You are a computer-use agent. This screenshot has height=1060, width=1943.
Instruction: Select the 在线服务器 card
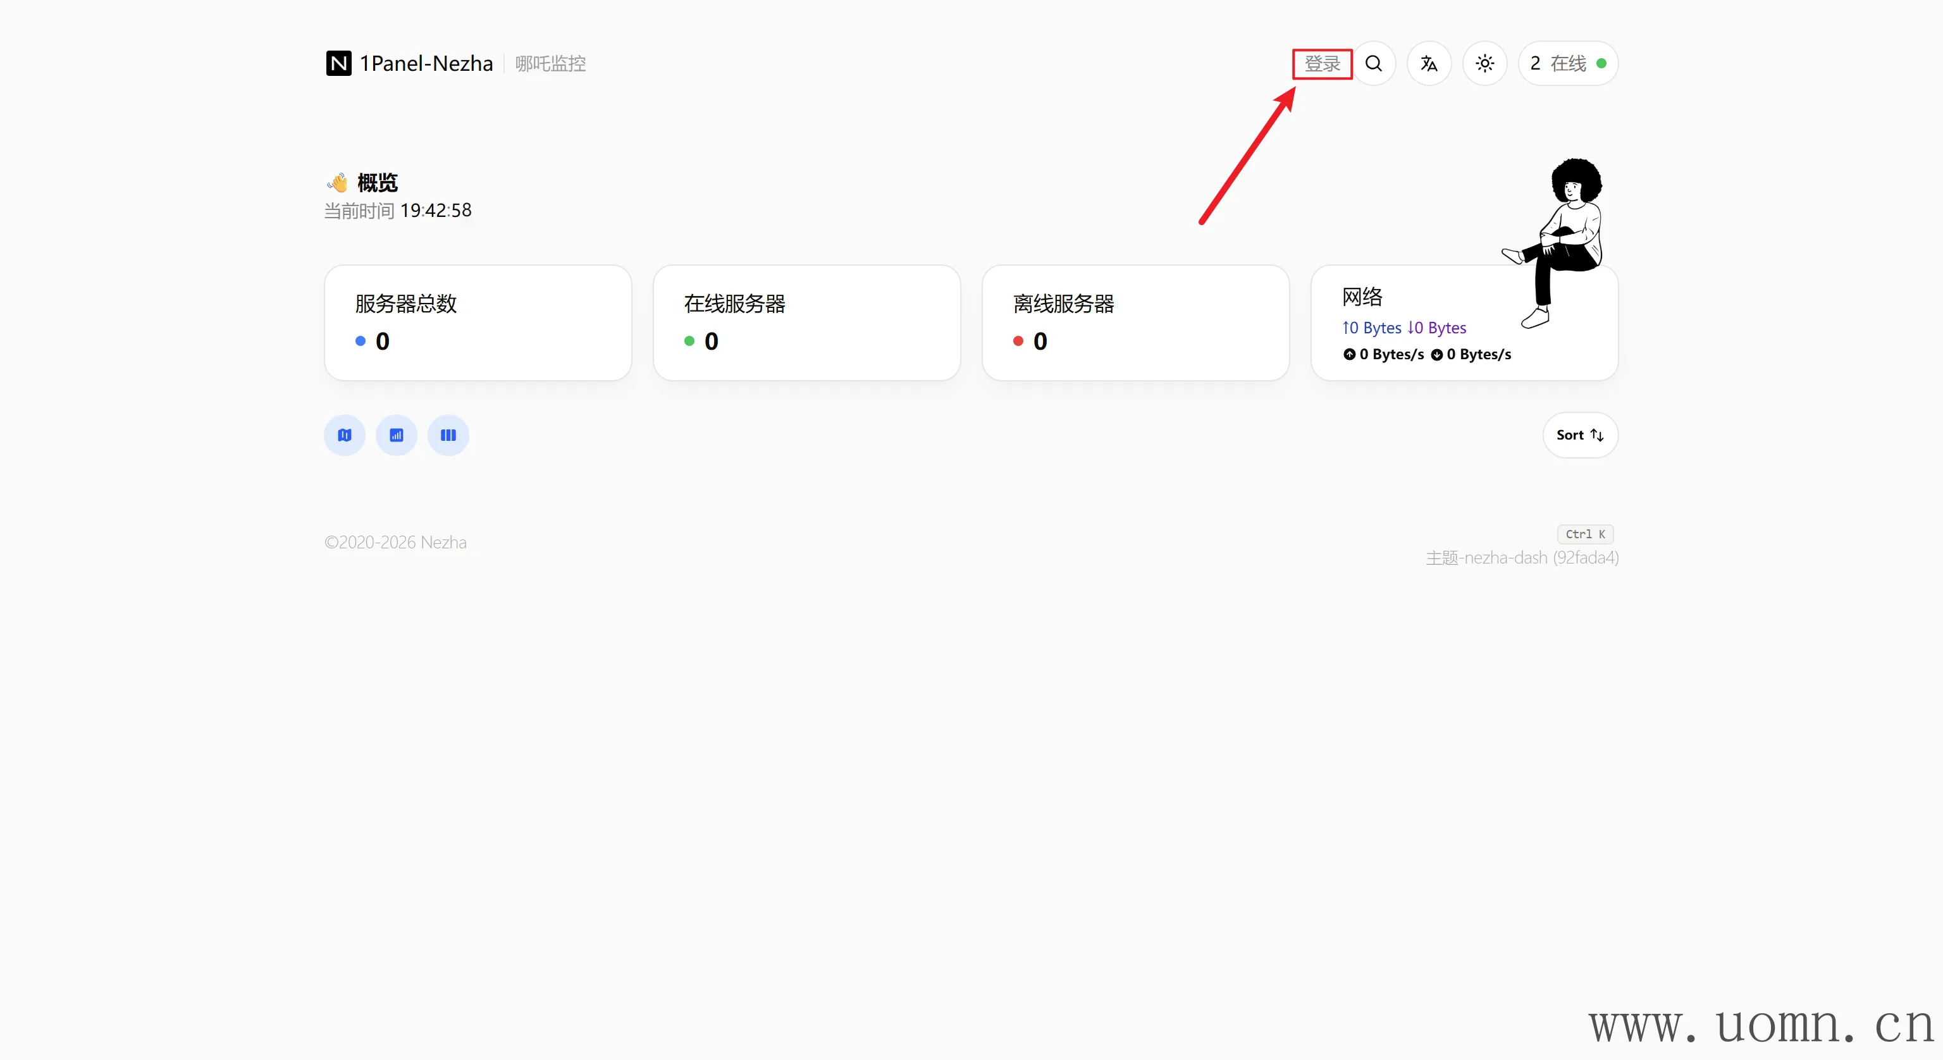pos(806,323)
